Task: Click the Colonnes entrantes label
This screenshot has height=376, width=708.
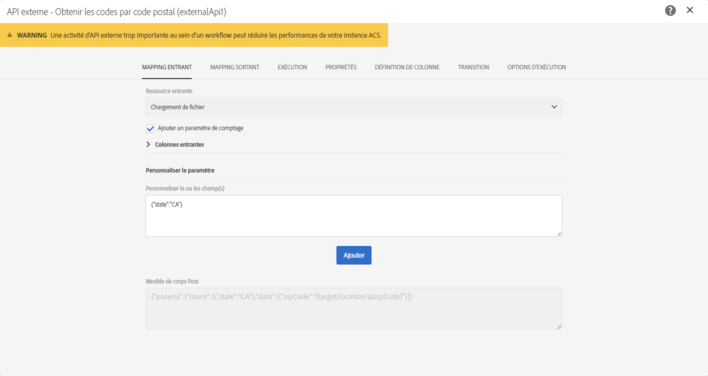Action: pos(179,145)
